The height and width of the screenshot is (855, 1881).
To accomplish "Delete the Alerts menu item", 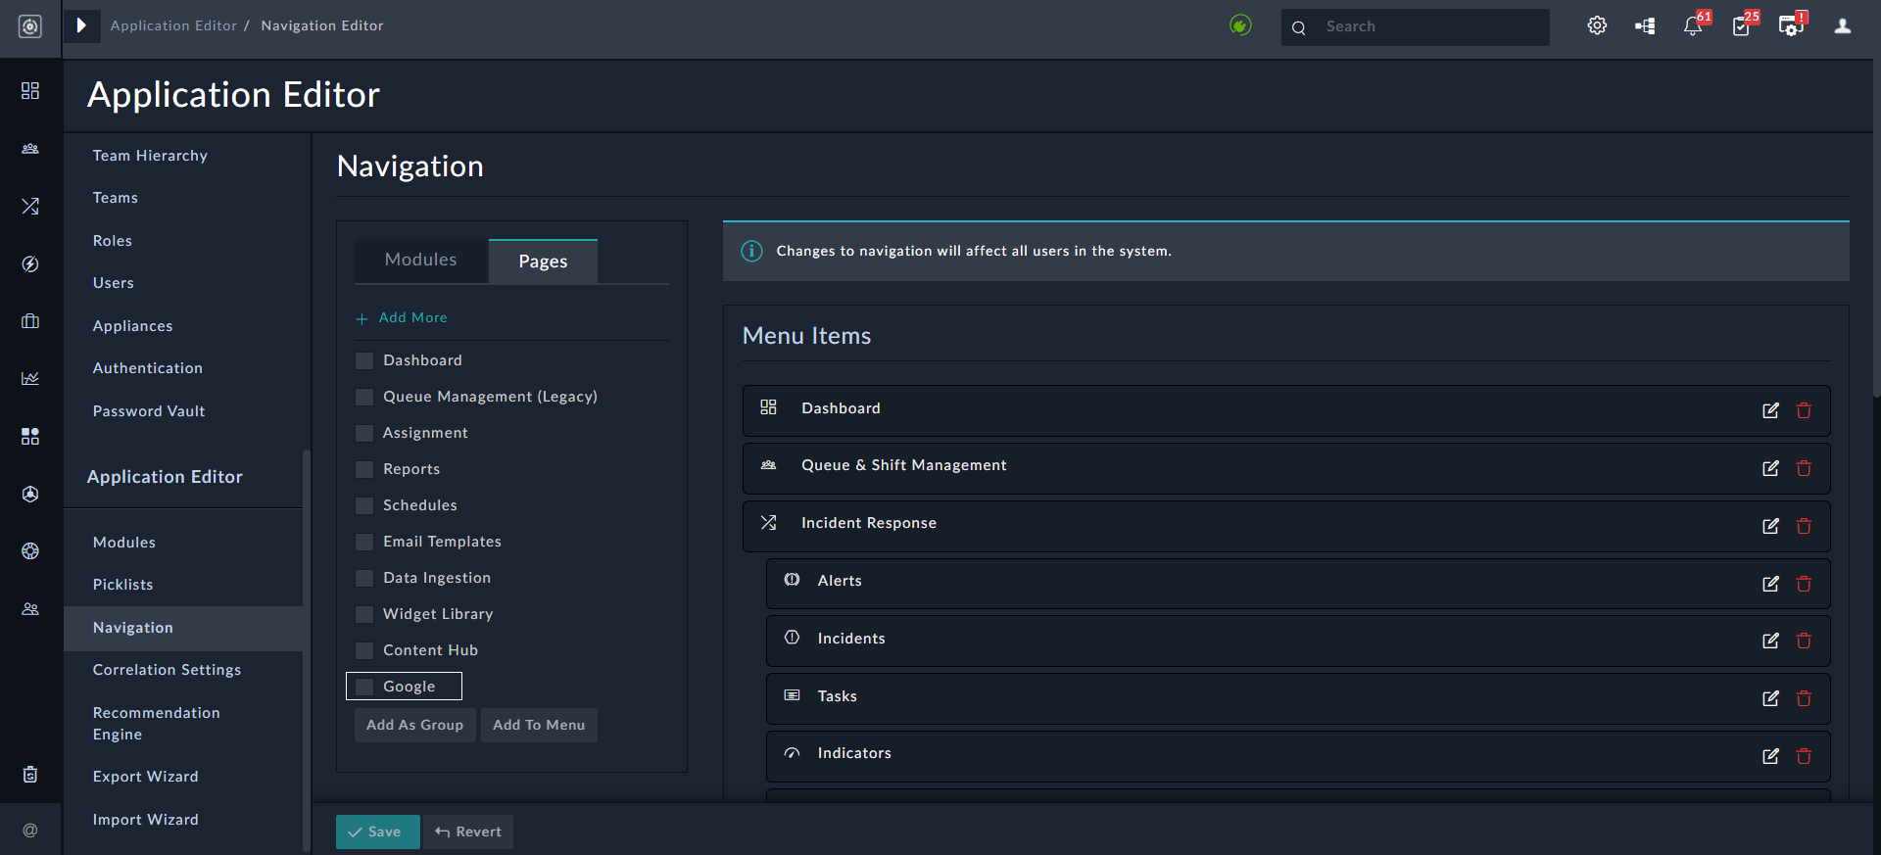I will [x=1804, y=584].
